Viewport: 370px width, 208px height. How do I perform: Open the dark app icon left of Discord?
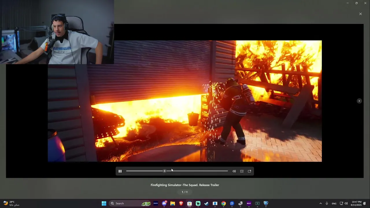click(x=156, y=203)
